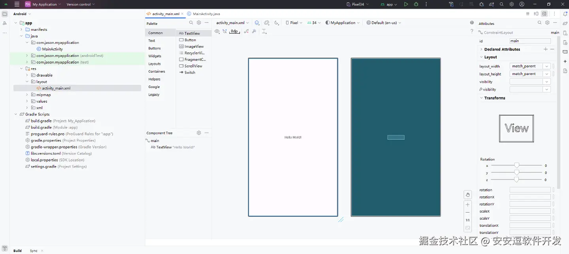Open Search Everywhere magnifier in title bar
The height and width of the screenshot is (254, 569).
point(501,4)
